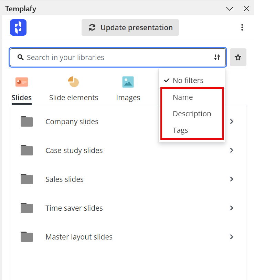Click the Time saver slides folder icon
The height and width of the screenshot is (280, 254).
(x=27, y=208)
